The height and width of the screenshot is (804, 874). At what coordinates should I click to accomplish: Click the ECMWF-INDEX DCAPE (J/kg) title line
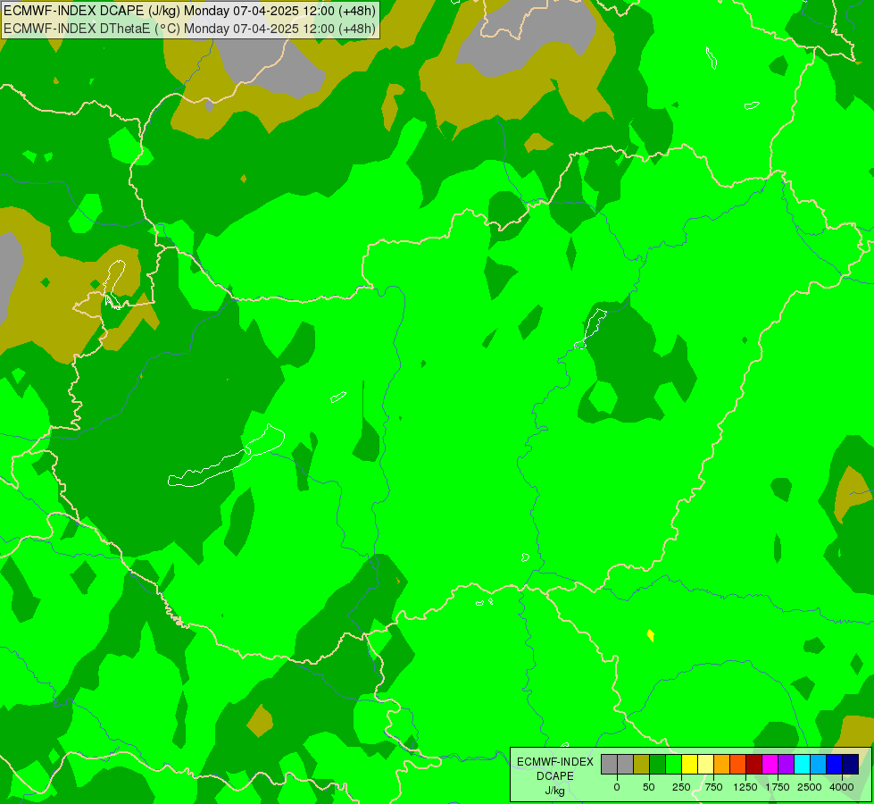(x=189, y=11)
